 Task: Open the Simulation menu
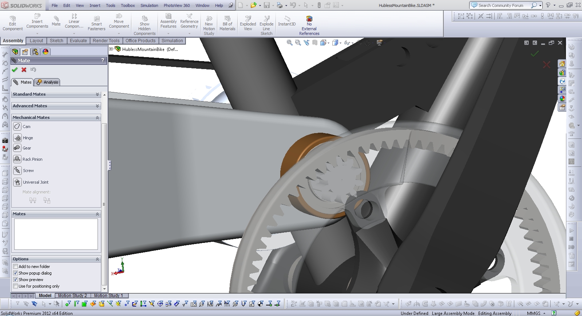pos(149,5)
